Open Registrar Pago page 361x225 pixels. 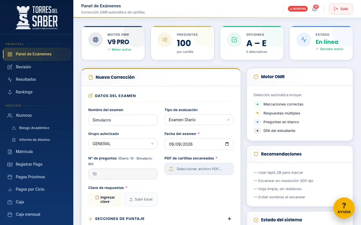pos(37,164)
